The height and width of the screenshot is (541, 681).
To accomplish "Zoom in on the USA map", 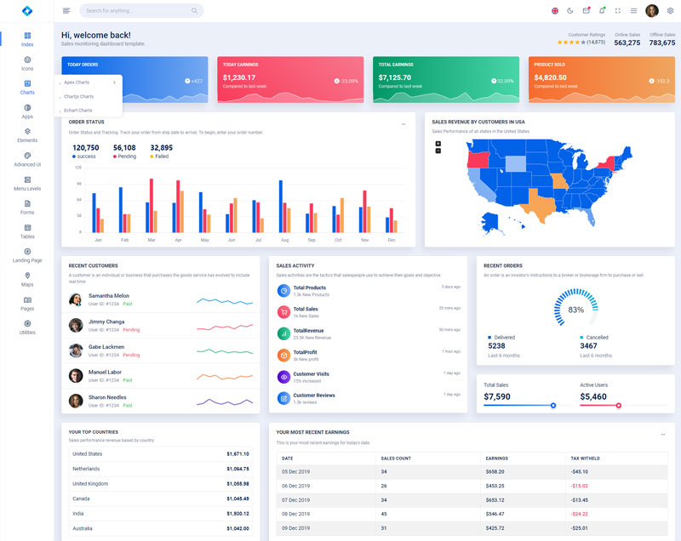I will pyautogui.click(x=438, y=144).
